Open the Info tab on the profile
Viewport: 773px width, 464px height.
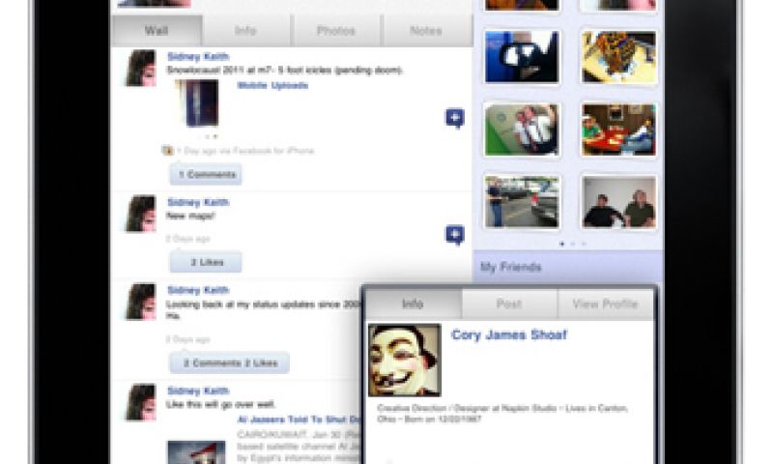click(x=245, y=31)
